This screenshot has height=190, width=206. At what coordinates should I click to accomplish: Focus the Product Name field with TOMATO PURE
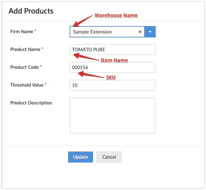[x=113, y=50]
